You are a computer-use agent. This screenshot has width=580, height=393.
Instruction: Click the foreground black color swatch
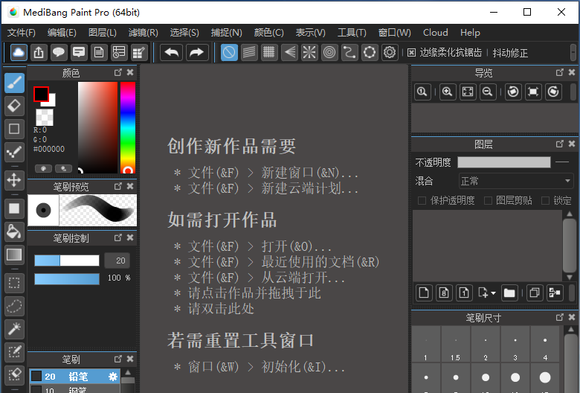[x=41, y=94]
